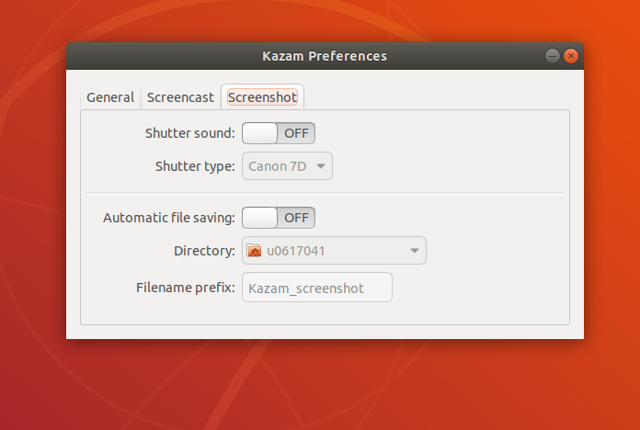The height and width of the screenshot is (430, 640).
Task: Minimize the Kazam Preferences window
Action: [553, 56]
